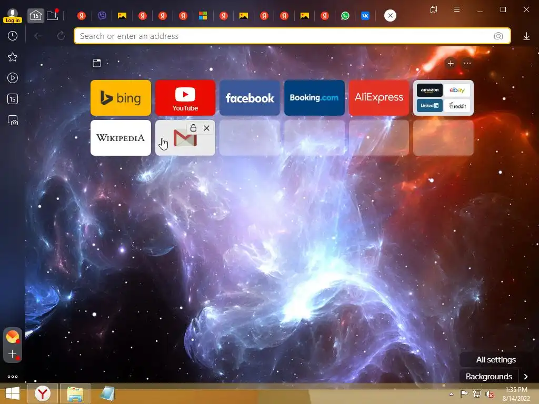Viewport: 539px width, 404px height.
Task: Reload the page with the refresh icon
Action: tap(61, 36)
